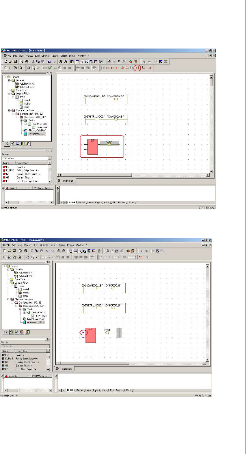Click Print icon in upper window toolbar
The width and height of the screenshot is (246, 454).
(x=27, y=62)
